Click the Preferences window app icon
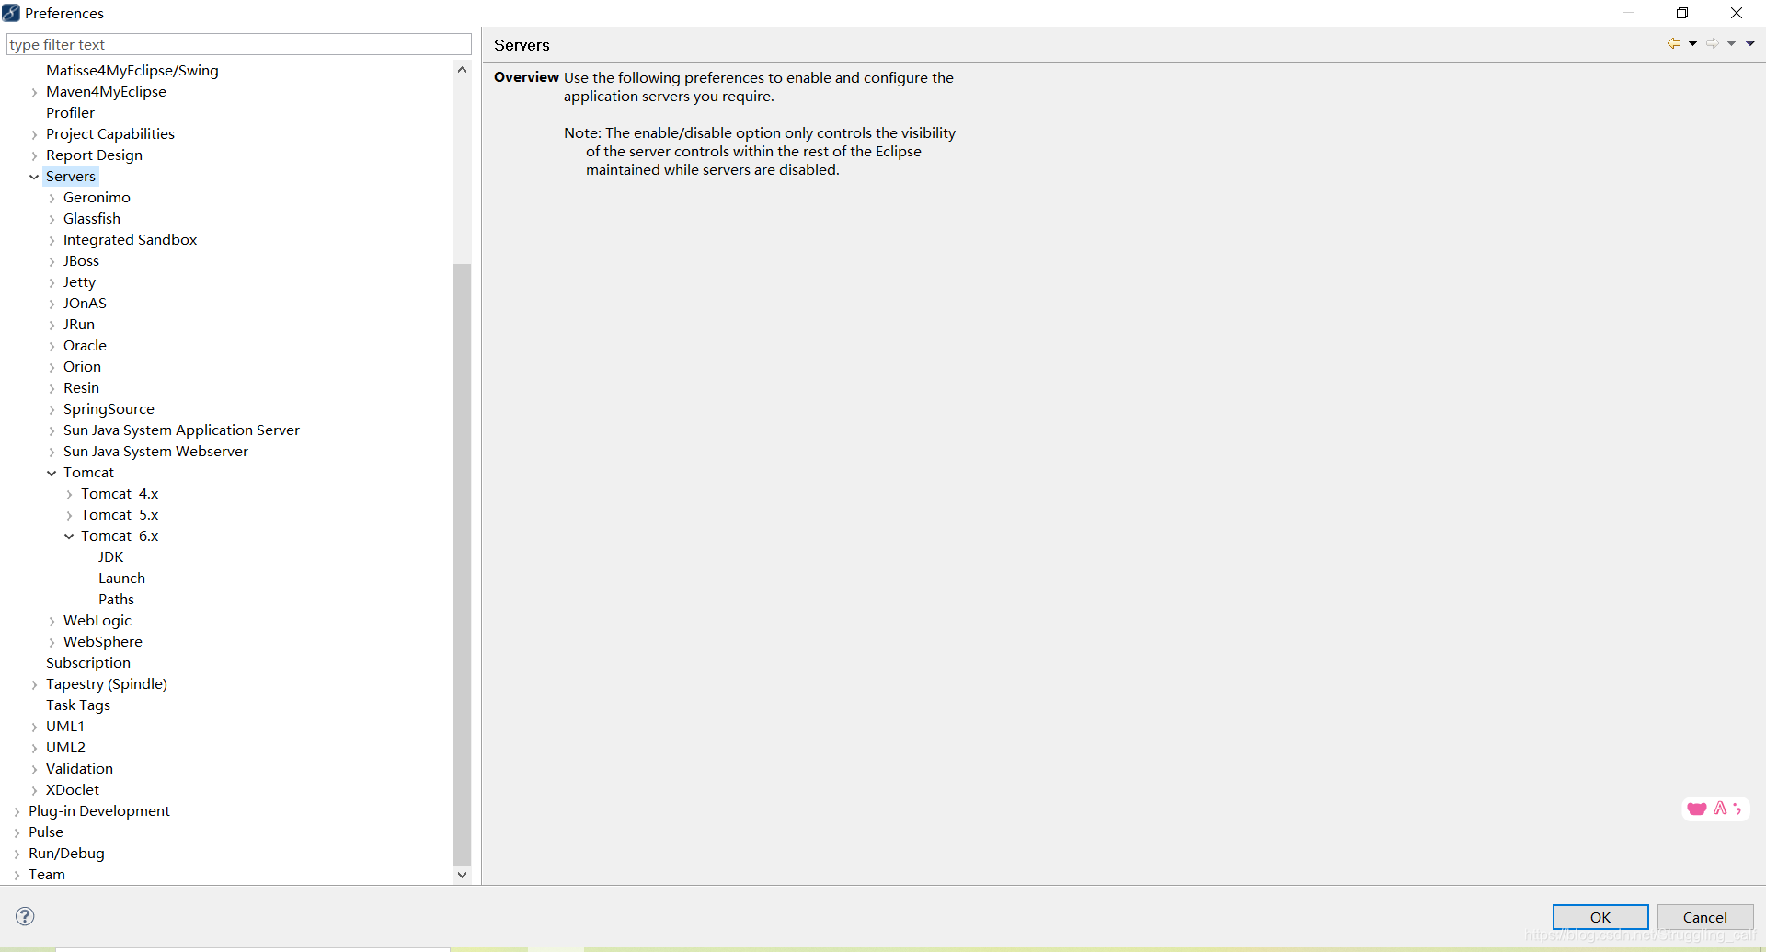 [11, 13]
